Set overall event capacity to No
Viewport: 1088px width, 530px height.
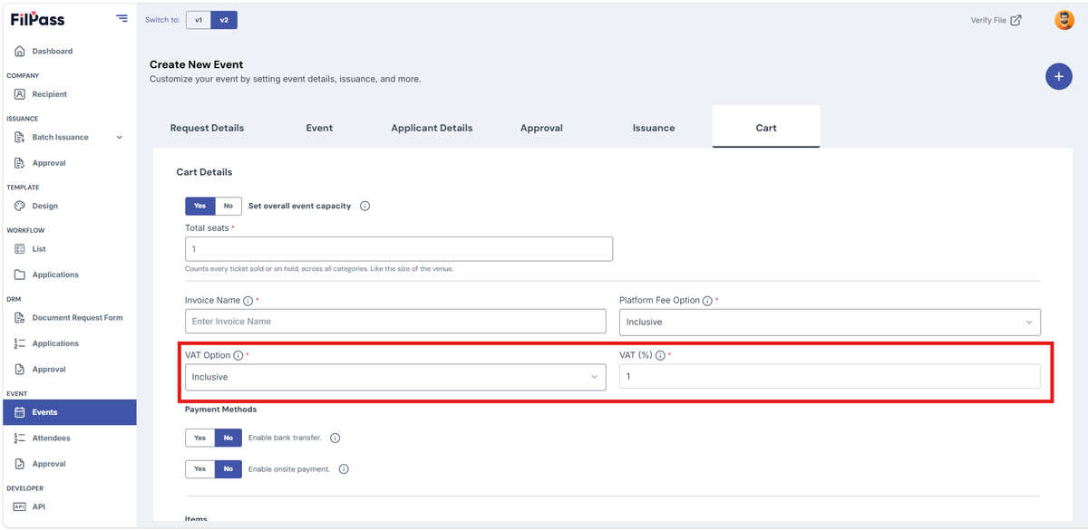click(x=228, y=206)
